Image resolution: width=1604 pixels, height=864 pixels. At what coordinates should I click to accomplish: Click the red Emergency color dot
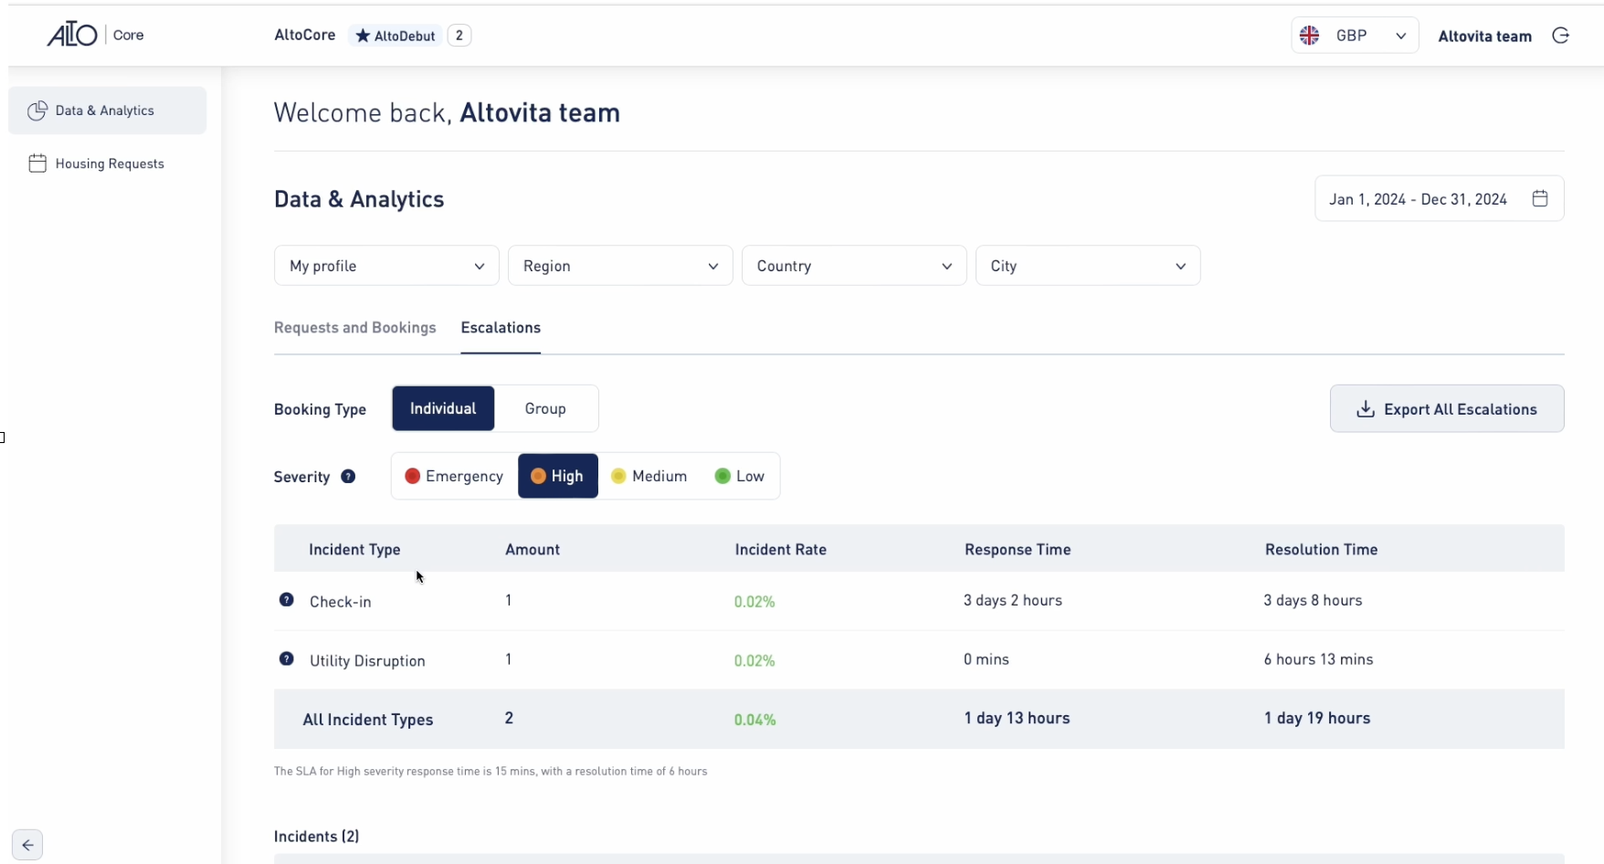point(412,476)
